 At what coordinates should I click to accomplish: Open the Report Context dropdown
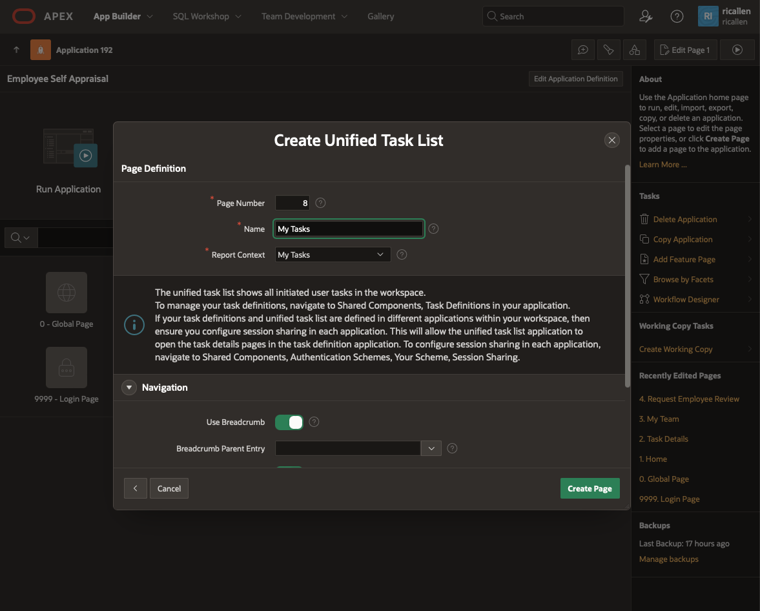[333, 254]
